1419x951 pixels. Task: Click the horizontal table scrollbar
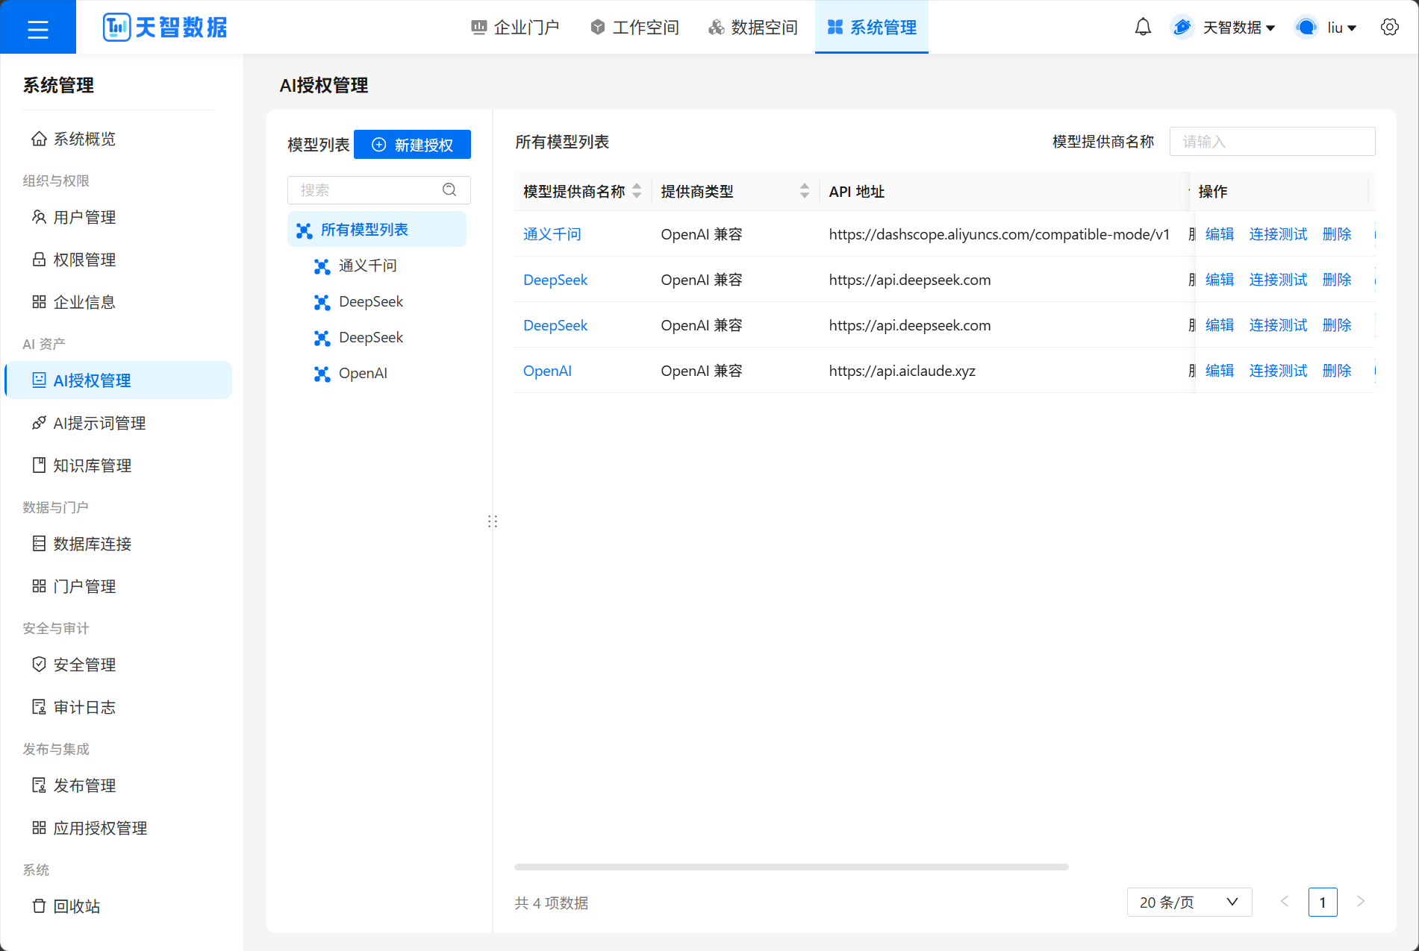click(x=791, y=867)
